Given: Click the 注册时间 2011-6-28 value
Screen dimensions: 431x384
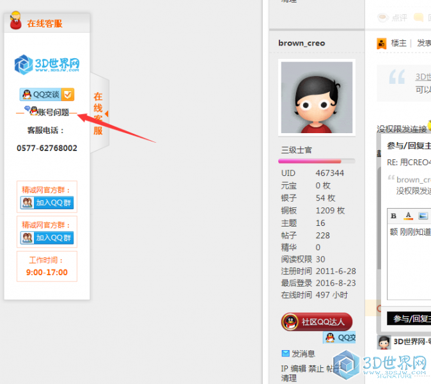Looking at the screenshot, I should 336,271.
